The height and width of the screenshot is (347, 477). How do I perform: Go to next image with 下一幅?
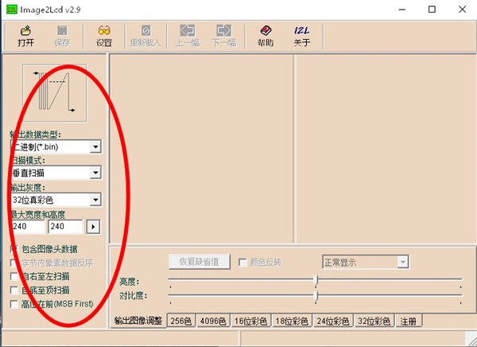tap(225, 36)
